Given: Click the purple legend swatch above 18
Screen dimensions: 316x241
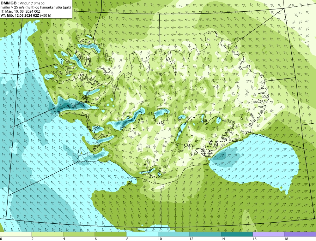Looking at the screenshot, I should (300, 234).
